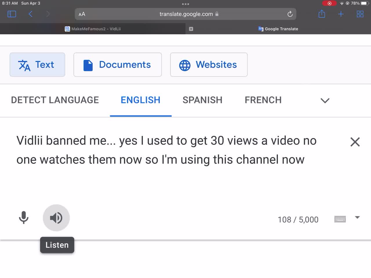Start voice input with microphone
Image resolution: width=371 pixels, height=278 pixels.
tap(24, 218)
